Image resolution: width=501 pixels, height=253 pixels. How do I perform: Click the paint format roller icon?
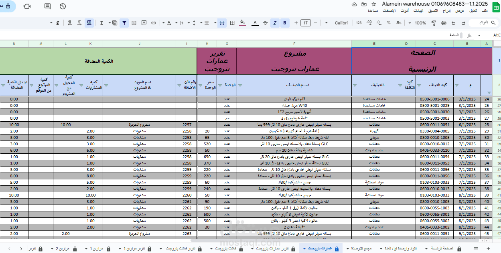(x=433, y=23)
